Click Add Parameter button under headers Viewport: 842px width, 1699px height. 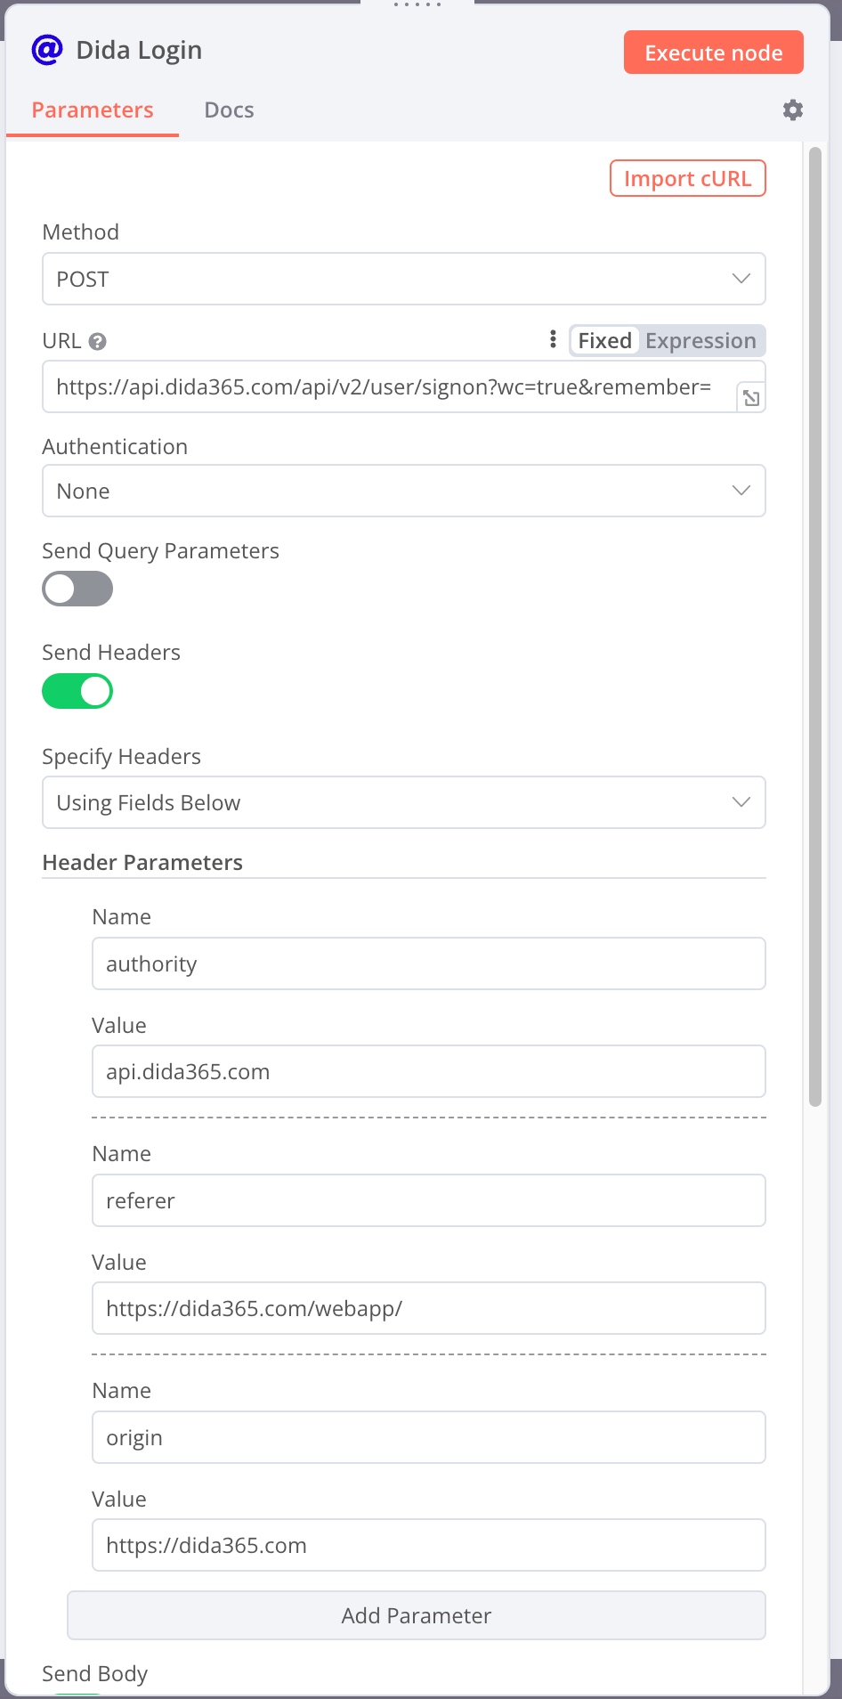416,1615
